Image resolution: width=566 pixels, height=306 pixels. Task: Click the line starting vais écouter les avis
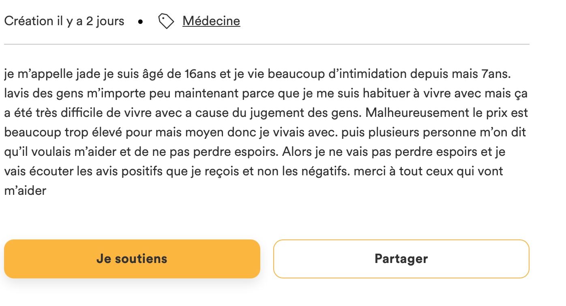(254, 171)
